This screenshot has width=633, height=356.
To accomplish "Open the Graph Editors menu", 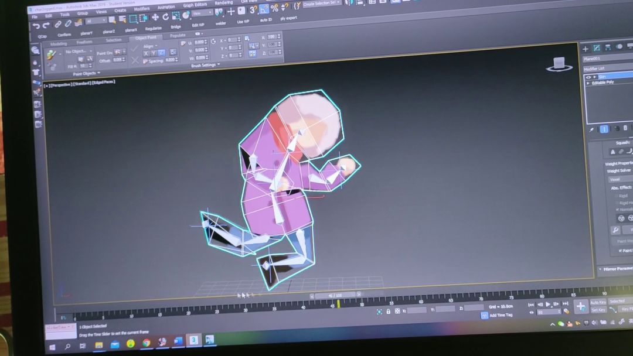I will pos(195,5).
